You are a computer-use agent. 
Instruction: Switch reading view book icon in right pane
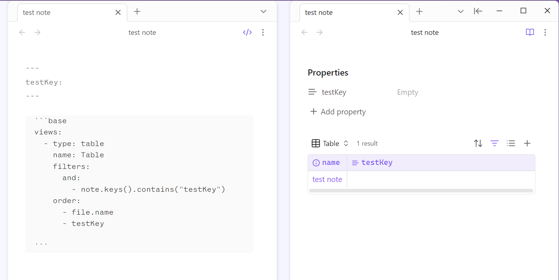coord(530,32)
